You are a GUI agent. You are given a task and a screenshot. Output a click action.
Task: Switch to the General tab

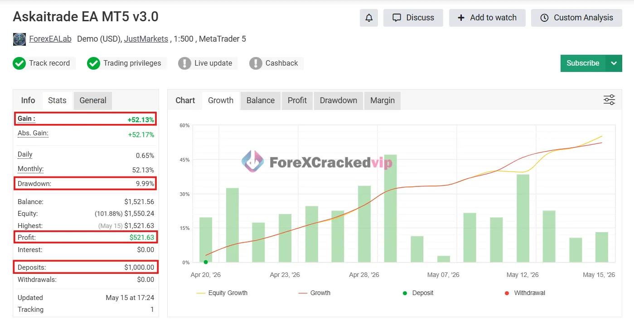[93, 100]
